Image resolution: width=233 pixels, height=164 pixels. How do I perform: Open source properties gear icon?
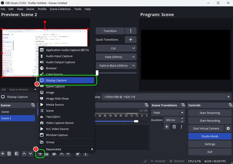54,154
